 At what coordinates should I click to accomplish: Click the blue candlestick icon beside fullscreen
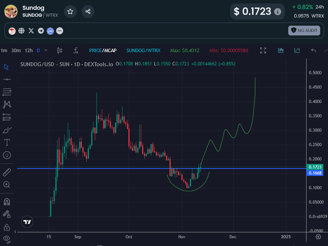[x=281, y=50]
